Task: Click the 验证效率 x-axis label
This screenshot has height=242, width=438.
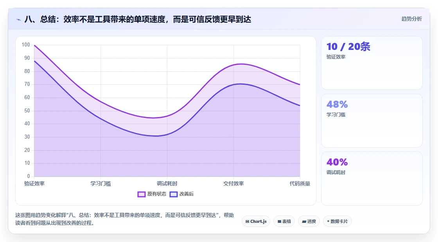Action: tap(34, 183)
